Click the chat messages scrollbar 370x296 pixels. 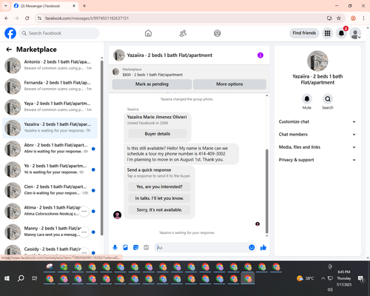pos(266,191)
